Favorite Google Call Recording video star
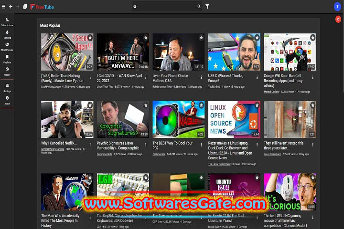The height and width of the screenshot is (229, 344). 312,38
